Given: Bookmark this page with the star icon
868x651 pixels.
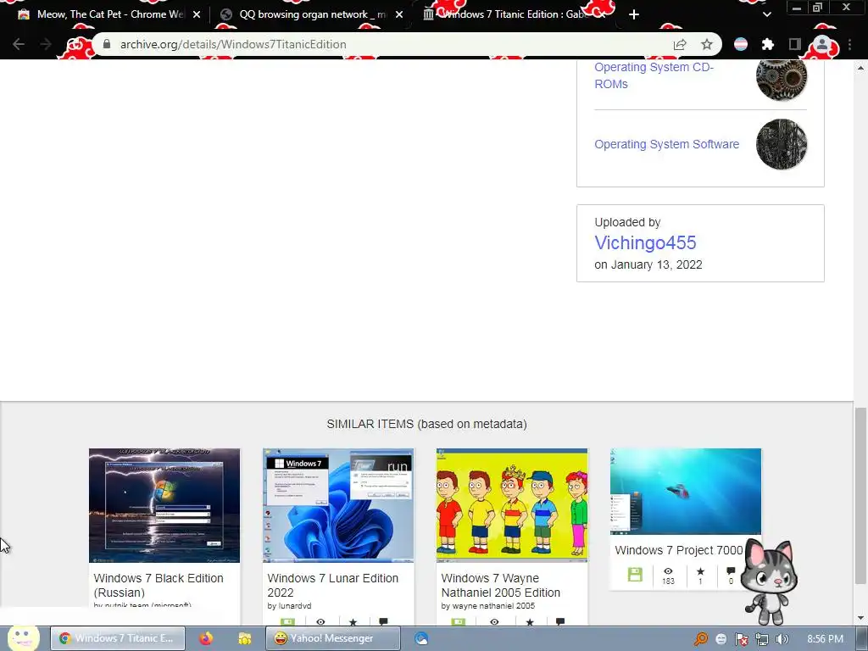Looking at the screenshot, I should click(707, 44).
